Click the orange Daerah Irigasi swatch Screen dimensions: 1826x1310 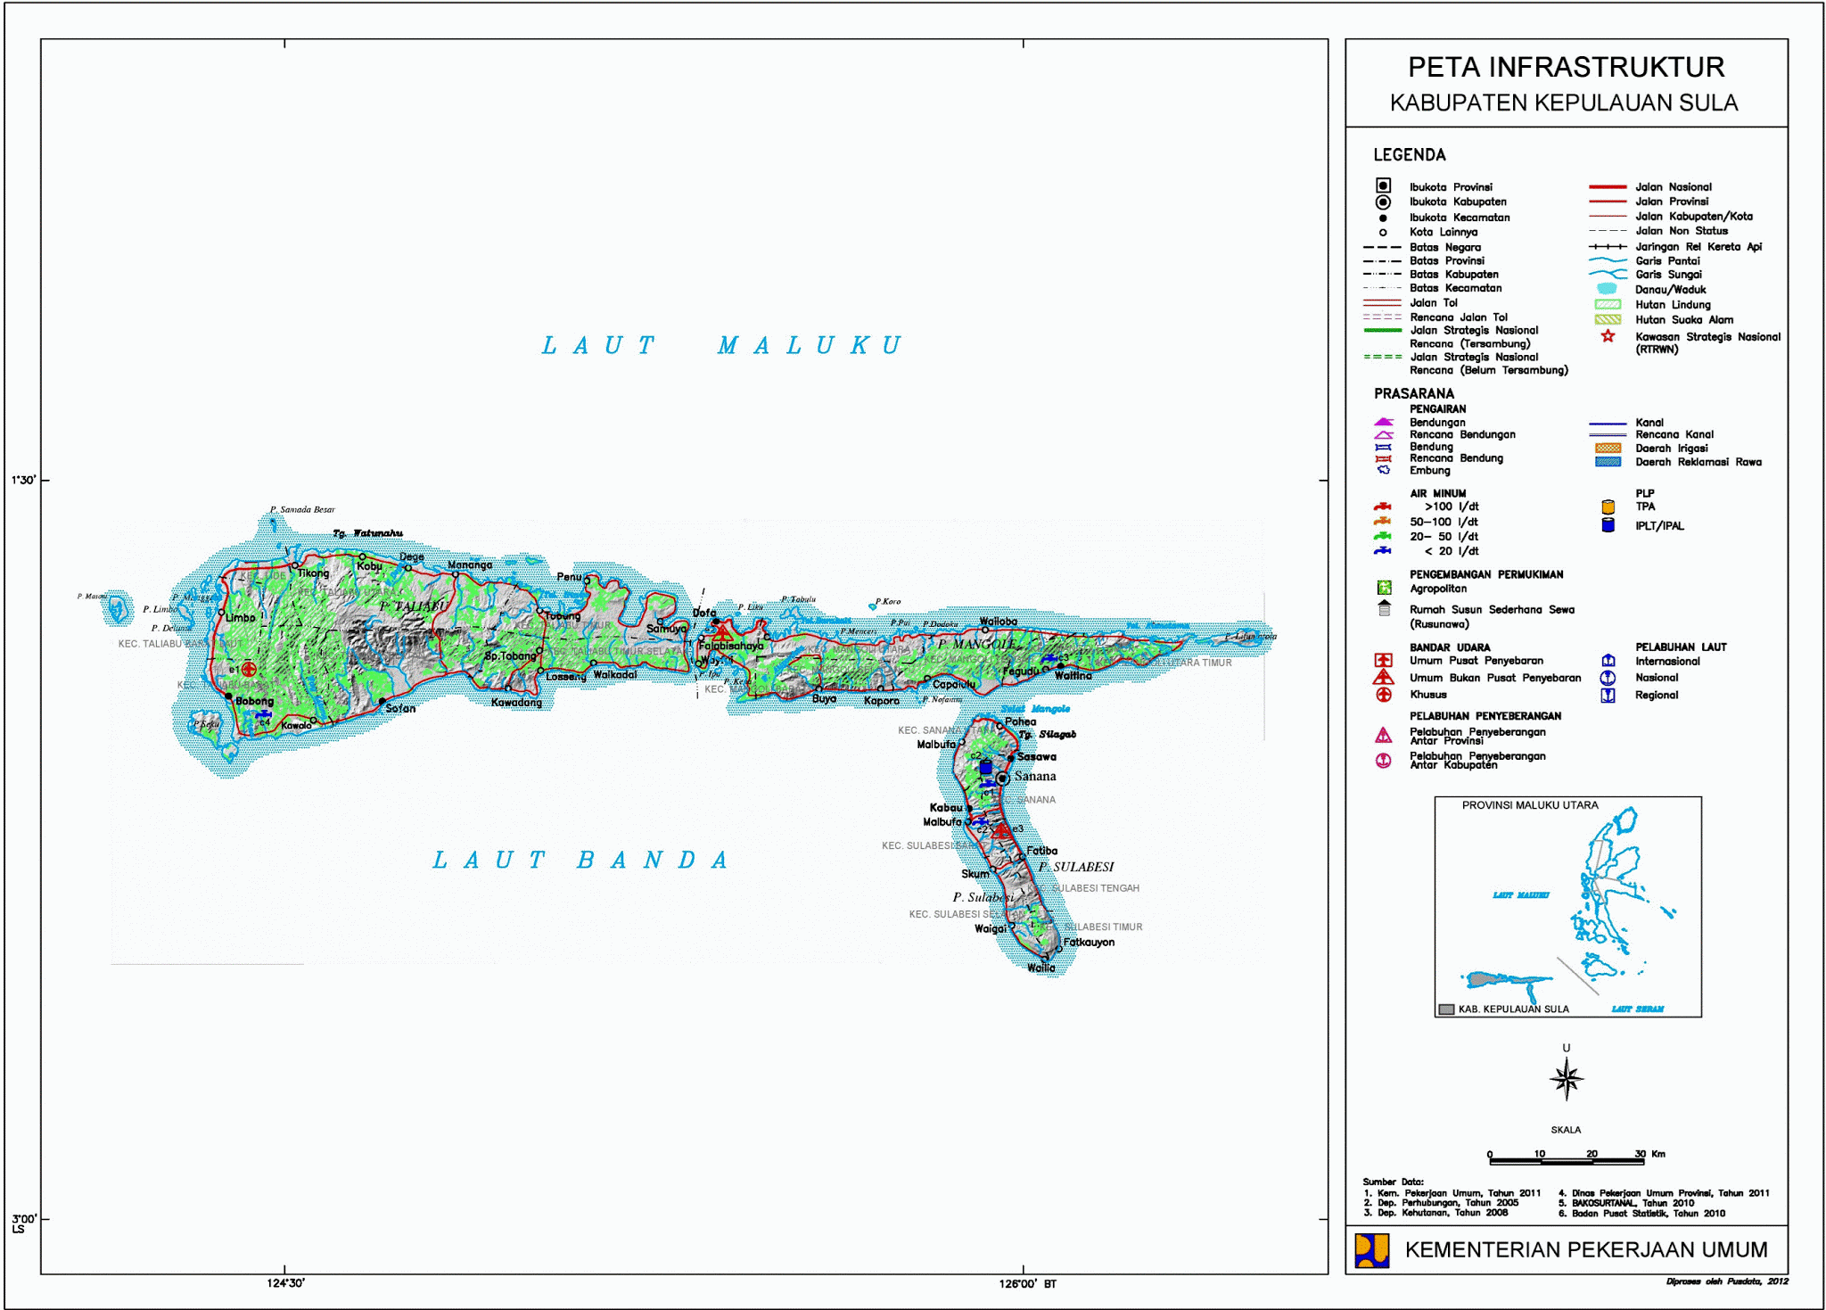(x=1607, y=449)
